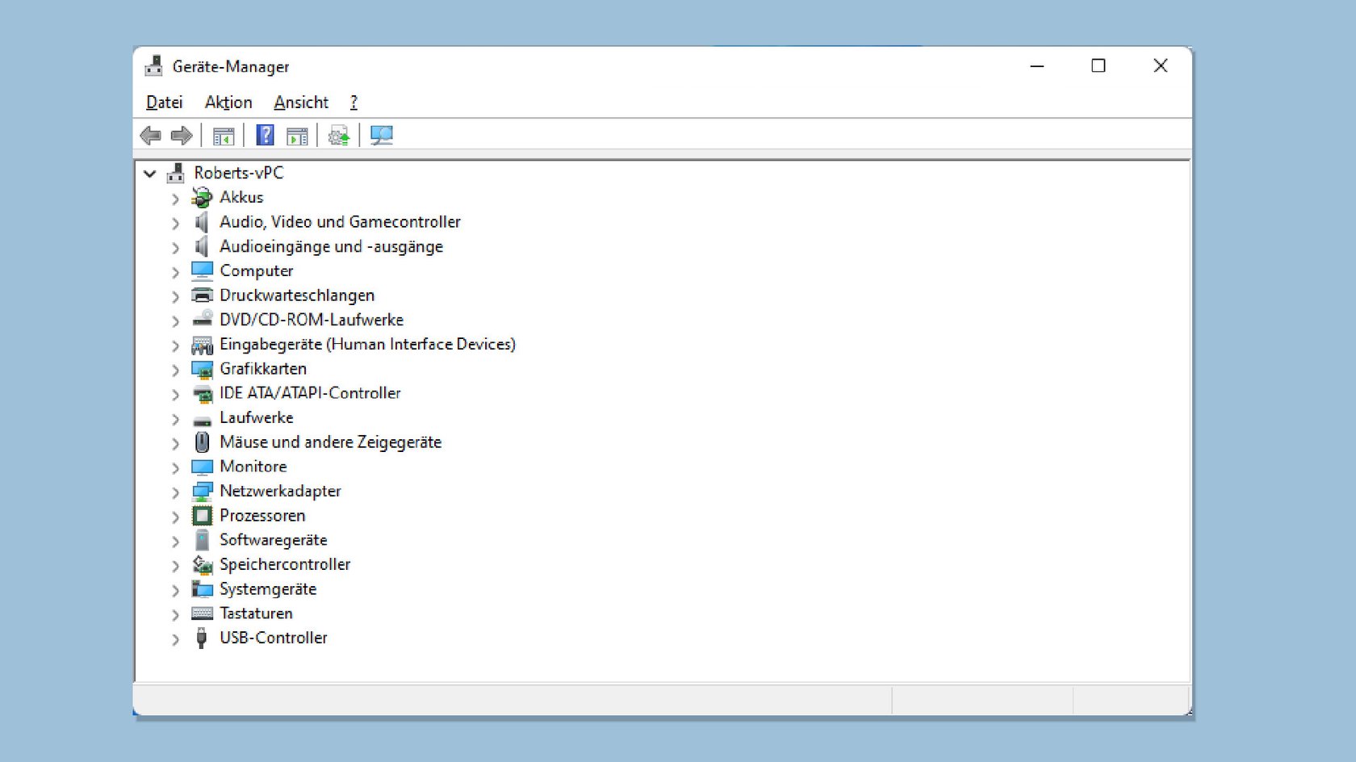Click the update driver toolbar icon
Screen dimensions: 1356x762
click(339, 136)
